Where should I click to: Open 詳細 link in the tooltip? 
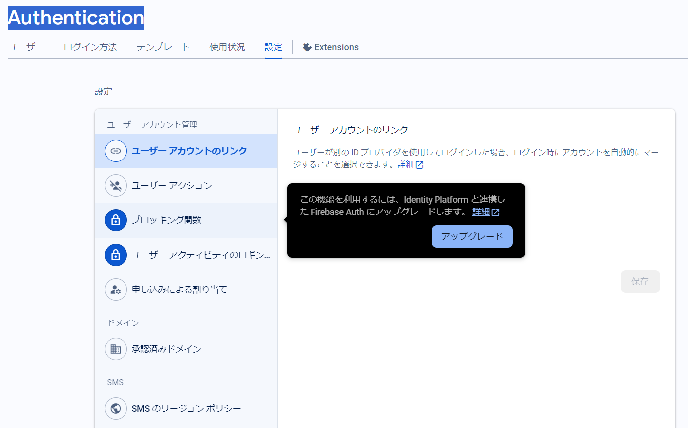coord(481,212)
